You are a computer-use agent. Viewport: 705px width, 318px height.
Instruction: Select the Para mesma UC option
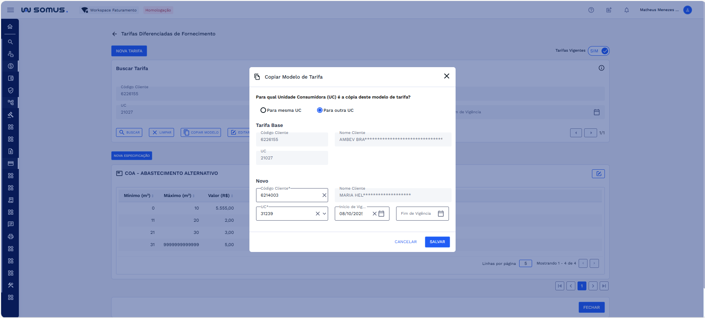click(x=263, y=110)
